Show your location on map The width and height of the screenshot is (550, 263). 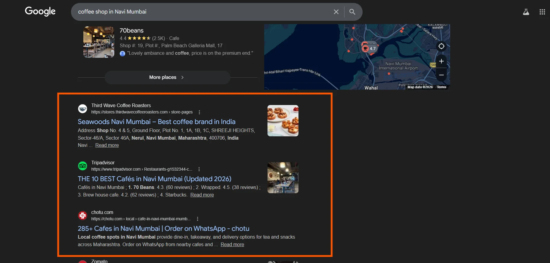coord(441,46)
